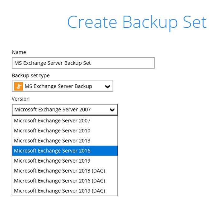Click the Backup set type label
The image size is (224, 204).
pyautogui.click(x=30, y=75)
